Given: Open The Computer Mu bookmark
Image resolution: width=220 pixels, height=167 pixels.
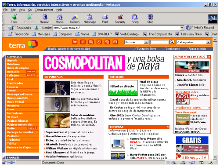Looking at the screenshot, I should click(158, 34).
